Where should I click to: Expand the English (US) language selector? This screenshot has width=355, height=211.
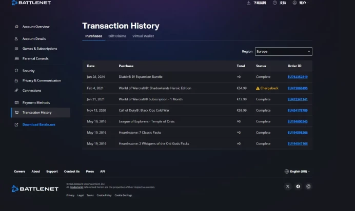297,171
